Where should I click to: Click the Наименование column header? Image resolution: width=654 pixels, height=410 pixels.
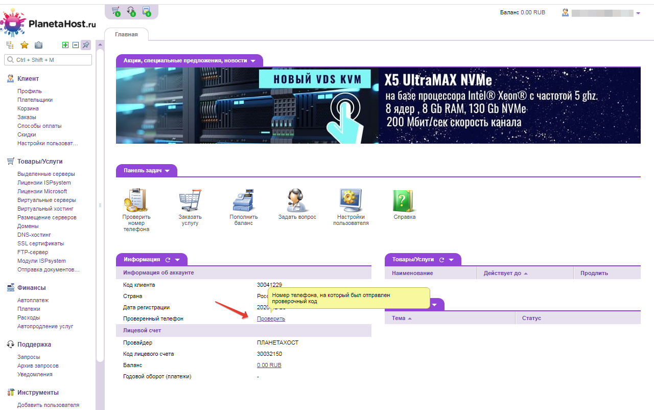(x=431, y=273)
